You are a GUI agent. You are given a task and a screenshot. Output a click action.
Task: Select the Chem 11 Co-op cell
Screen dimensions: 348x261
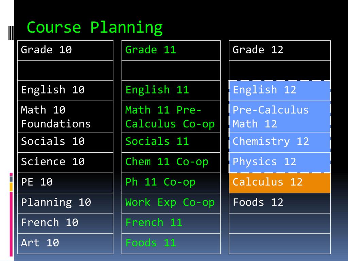point(171,163)
